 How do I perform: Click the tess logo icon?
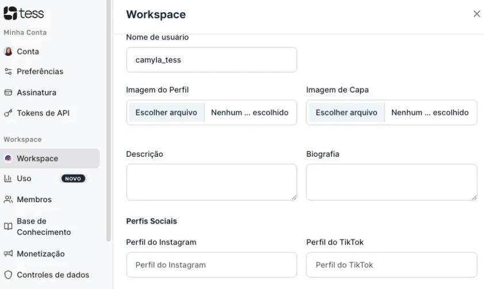[10, 13]
